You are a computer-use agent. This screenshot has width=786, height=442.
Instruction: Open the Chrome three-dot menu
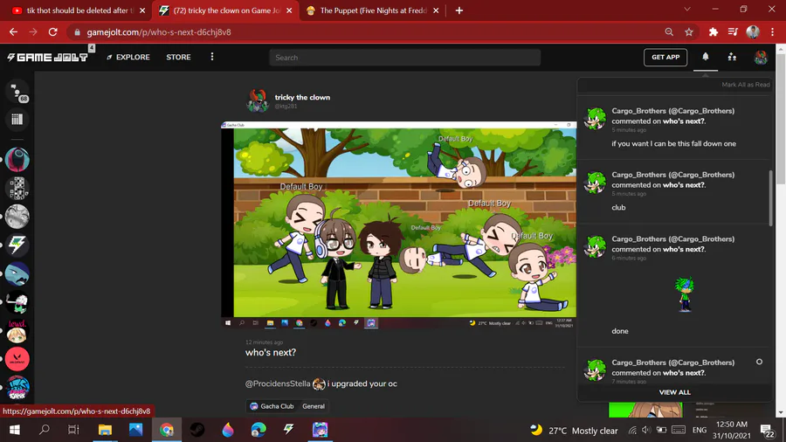(773, 32)
